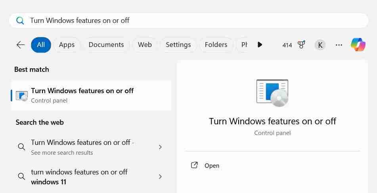Image resolution: width=377 pixels, height=193 pixels.
Task: Switch to the Documents filter tab
Action: [106, 45]
